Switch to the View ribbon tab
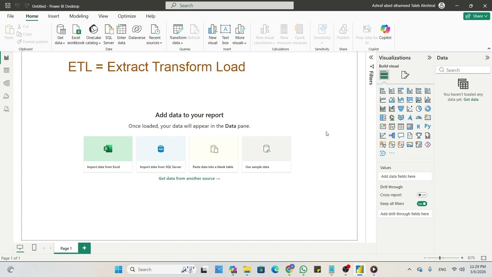Image resolution: width=492 pixels, height=277 pixels. [103, 16]
